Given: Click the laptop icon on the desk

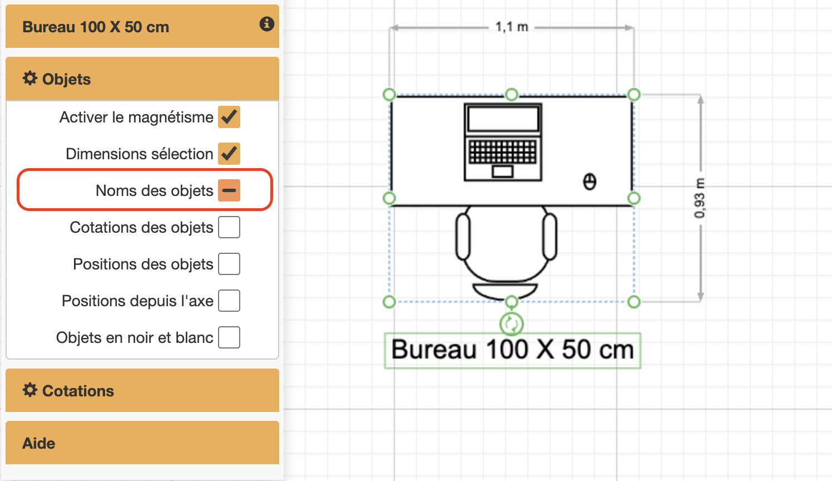Looking at the screenshot, I should tap(503, 143).
